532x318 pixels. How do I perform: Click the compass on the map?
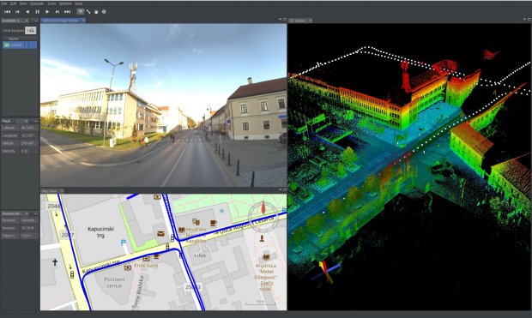pos(263,214)
